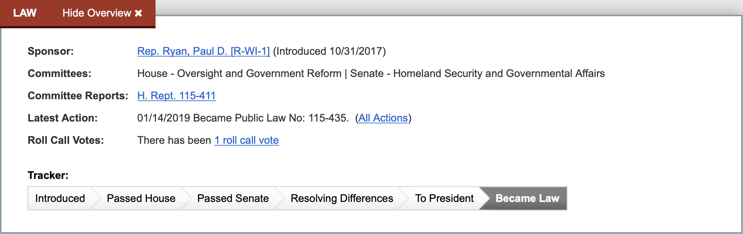
Task: Click the Introduced tracker step
Action: coord(60,199)
